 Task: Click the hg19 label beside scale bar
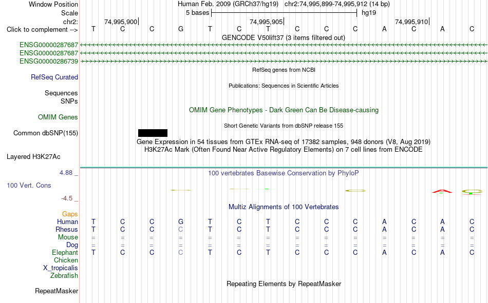[369, 13]
